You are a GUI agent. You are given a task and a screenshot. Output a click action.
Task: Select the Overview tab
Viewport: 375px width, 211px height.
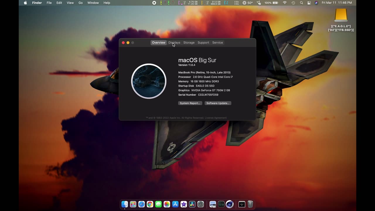point(158,42)
